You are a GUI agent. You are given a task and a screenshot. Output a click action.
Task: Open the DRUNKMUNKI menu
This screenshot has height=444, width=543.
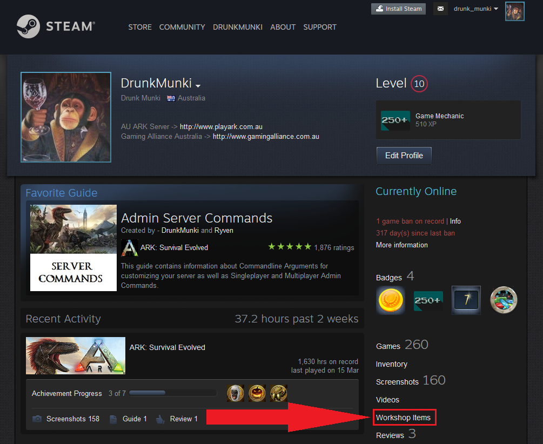click(x=238, y=27)
